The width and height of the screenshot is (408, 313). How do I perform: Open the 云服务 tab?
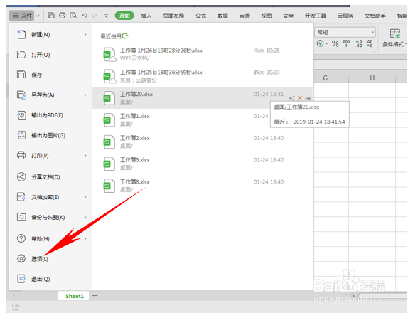(345, 16)
